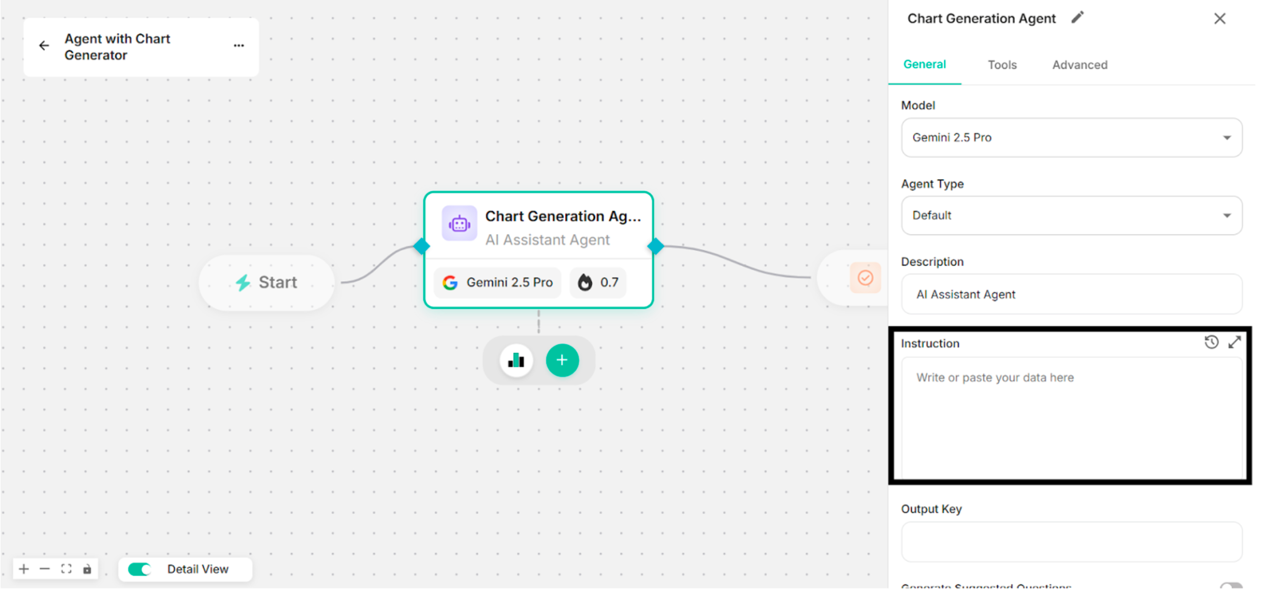Viewport: 1262px width, 589px height.
Task: Zoom out on the canvas
Action: click(45, 569)
